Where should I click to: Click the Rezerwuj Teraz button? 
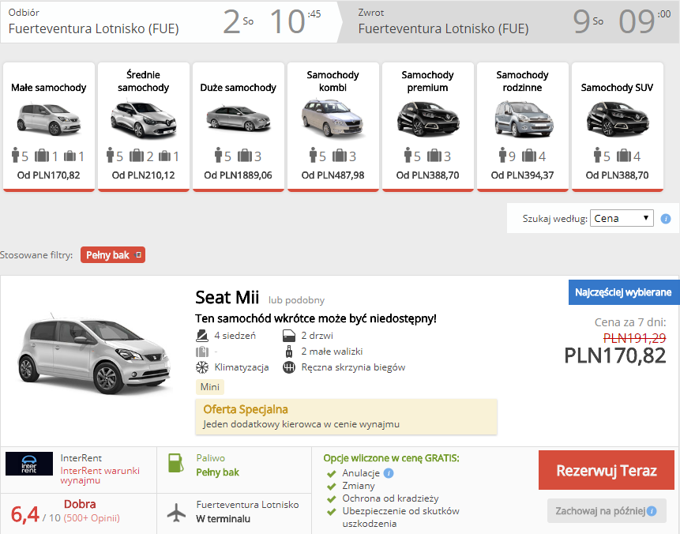607,470
